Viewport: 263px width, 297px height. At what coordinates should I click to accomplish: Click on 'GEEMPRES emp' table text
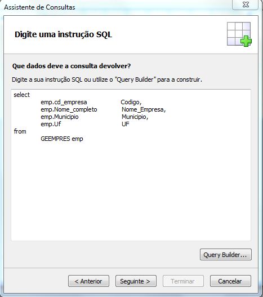click(62, 139)
